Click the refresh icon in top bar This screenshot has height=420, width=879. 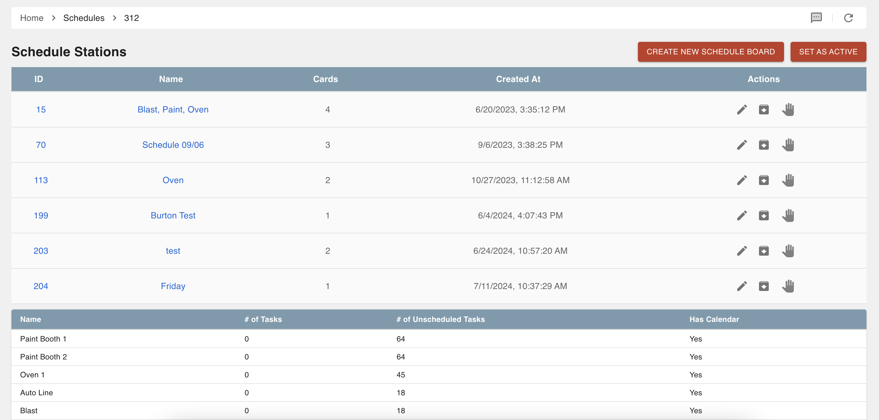pyautogui.click(x=849, y=18)
